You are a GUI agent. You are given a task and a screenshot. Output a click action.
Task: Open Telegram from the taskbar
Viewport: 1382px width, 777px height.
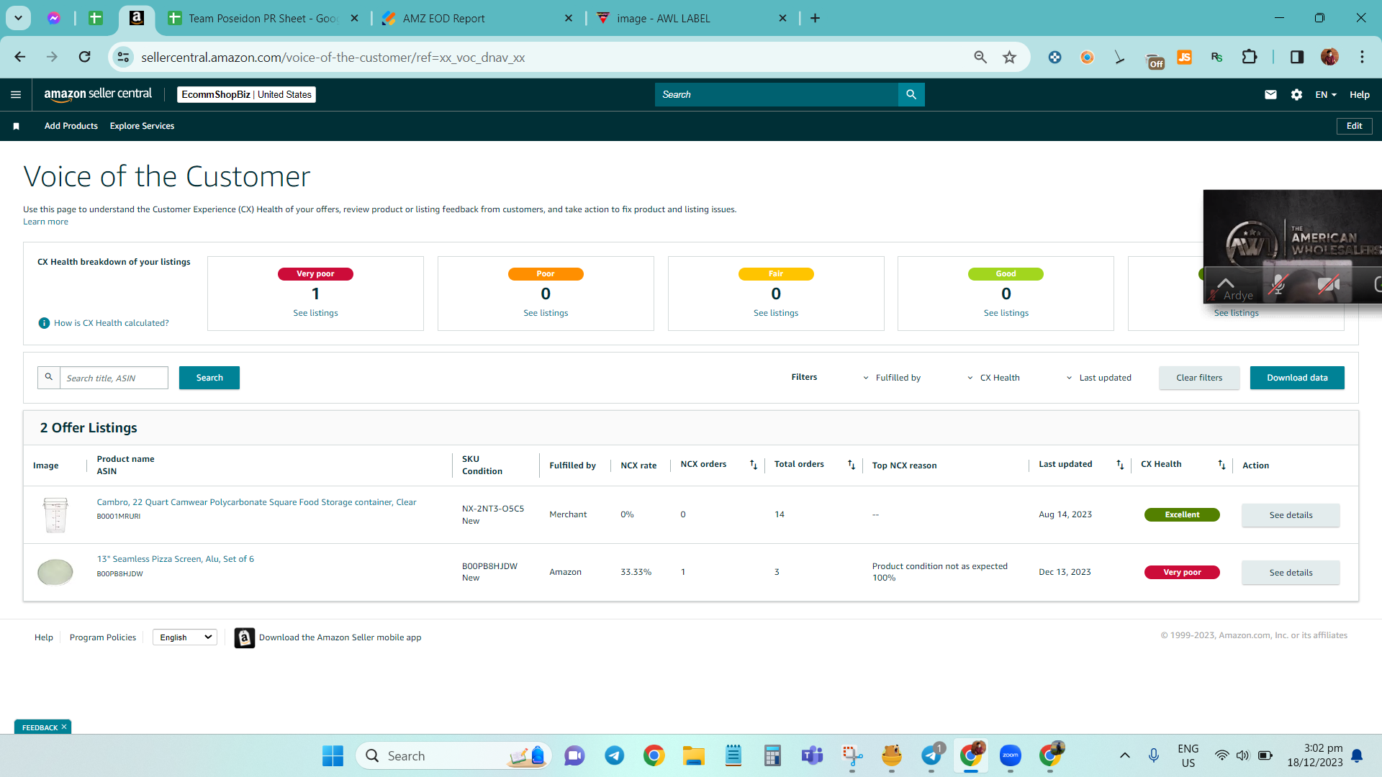click(614, 755)
